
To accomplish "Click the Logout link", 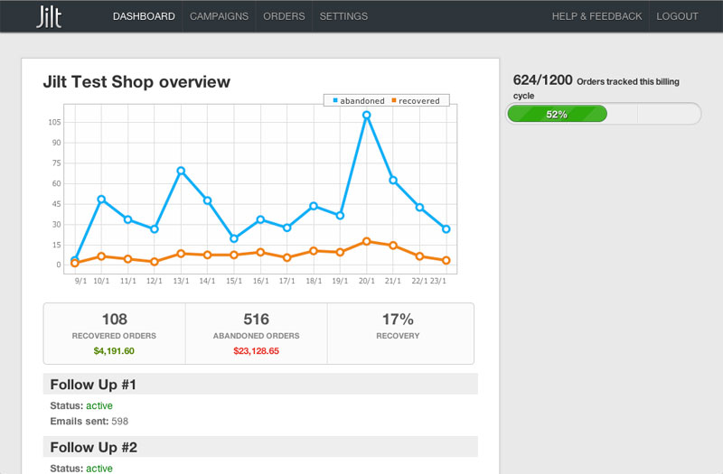I will point(677,16).
